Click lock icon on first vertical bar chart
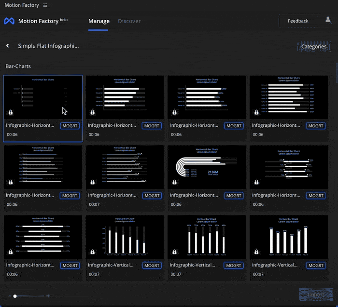 [x=92, y=252]
